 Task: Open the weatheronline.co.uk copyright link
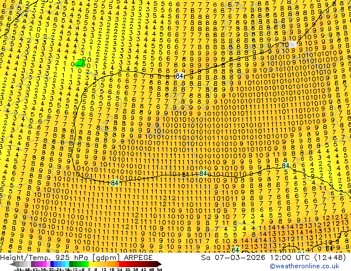[304, 266]
